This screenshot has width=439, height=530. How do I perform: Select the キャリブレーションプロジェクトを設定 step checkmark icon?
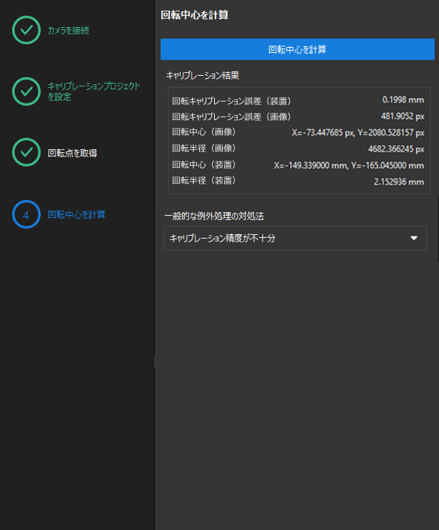[26, 91]
